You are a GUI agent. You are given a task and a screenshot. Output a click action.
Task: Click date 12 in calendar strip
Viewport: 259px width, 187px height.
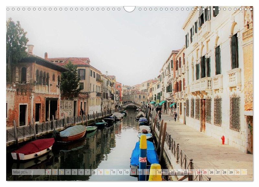(120, 172)
